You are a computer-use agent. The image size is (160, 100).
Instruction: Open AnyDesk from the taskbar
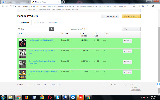(x=81, y=97)
